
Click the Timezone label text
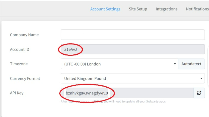[x=19, y=64]
